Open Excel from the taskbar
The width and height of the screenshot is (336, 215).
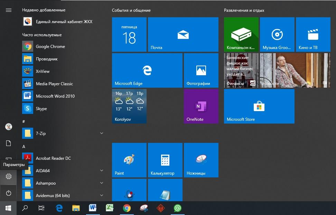[x=110, y=208]
